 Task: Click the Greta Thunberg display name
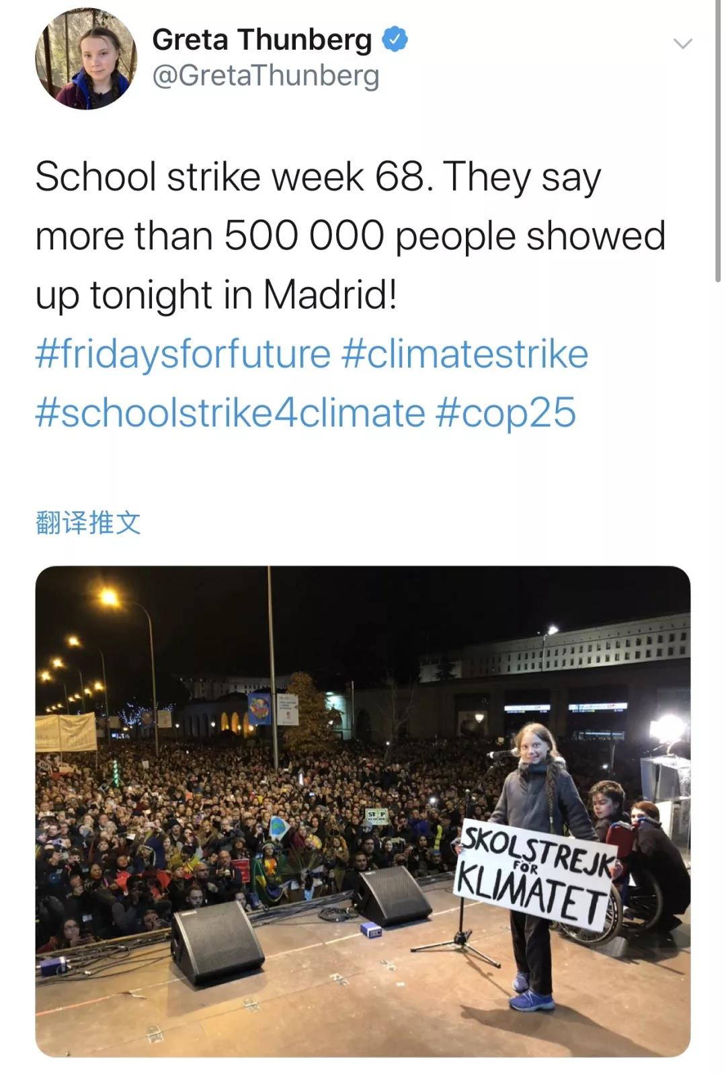(261, 40)
